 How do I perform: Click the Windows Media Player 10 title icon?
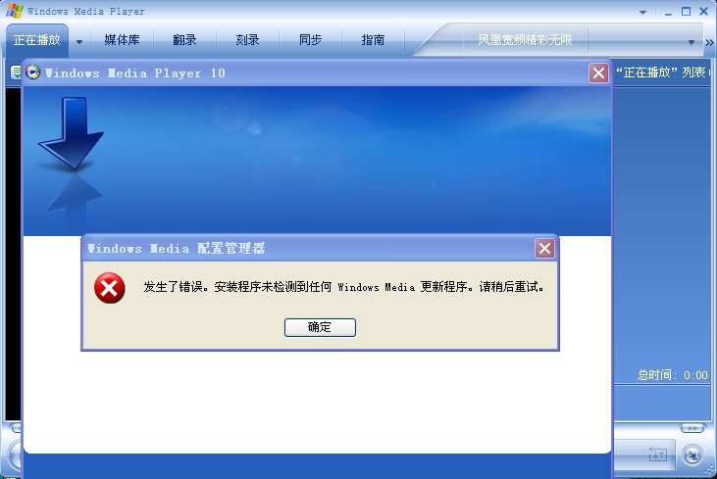coord(33,72)
